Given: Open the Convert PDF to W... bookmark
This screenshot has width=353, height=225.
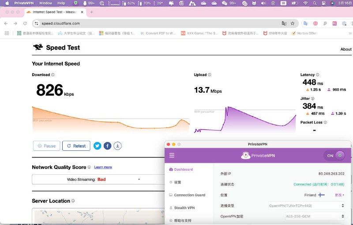Looking at the screenshot, I should tap(158, 33).
